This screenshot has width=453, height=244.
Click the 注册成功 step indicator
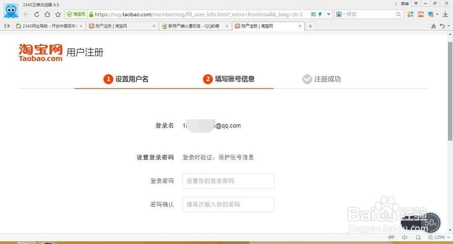pyautogui.click(x=322, y=79)
